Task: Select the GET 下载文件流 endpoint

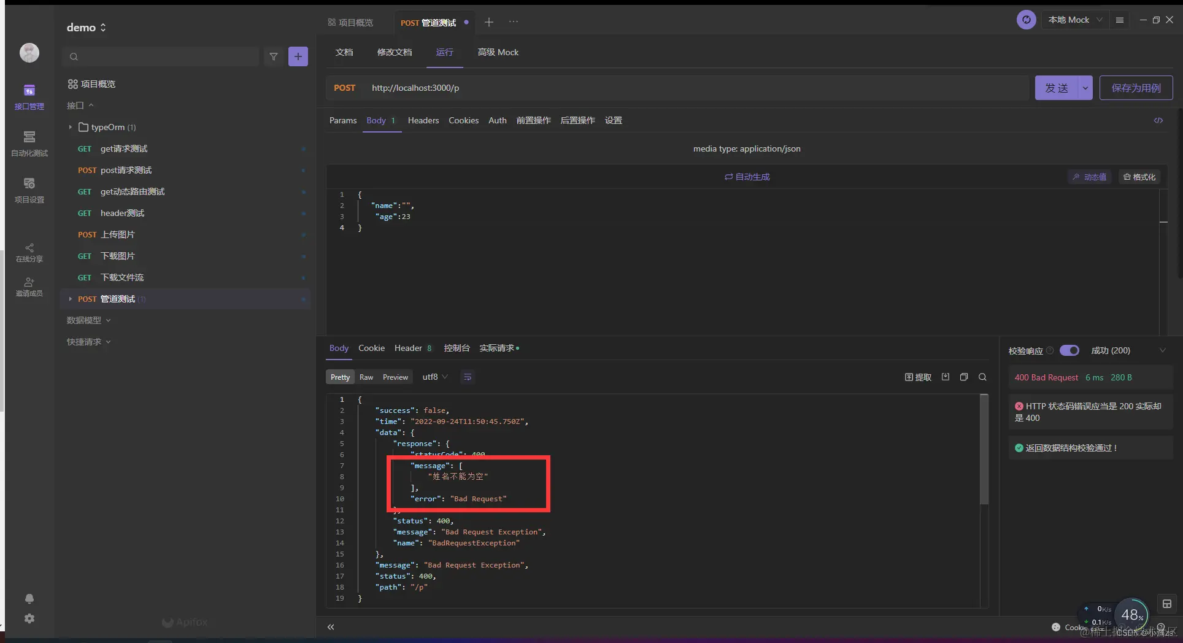Action: pyautogui.click(x=185, y=277)
